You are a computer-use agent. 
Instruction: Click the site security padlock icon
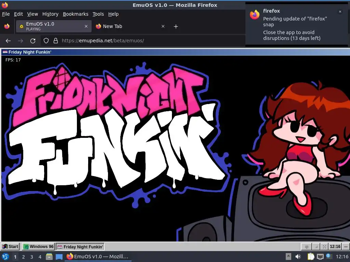point(56,41)
